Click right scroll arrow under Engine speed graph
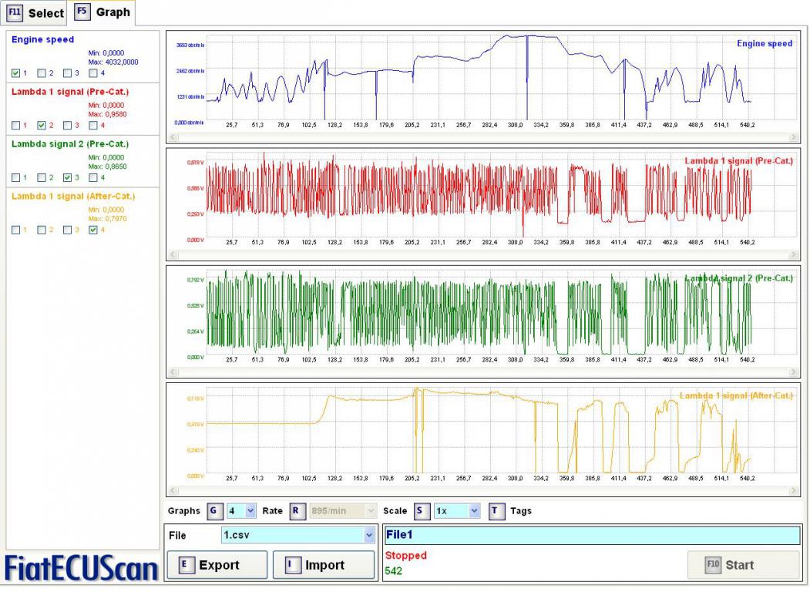 (x=794, y=137)
